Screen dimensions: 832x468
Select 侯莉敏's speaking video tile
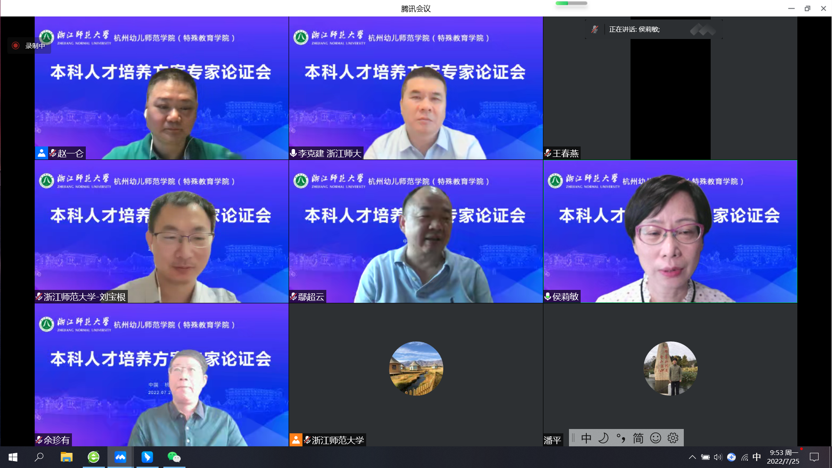point(670,231)
